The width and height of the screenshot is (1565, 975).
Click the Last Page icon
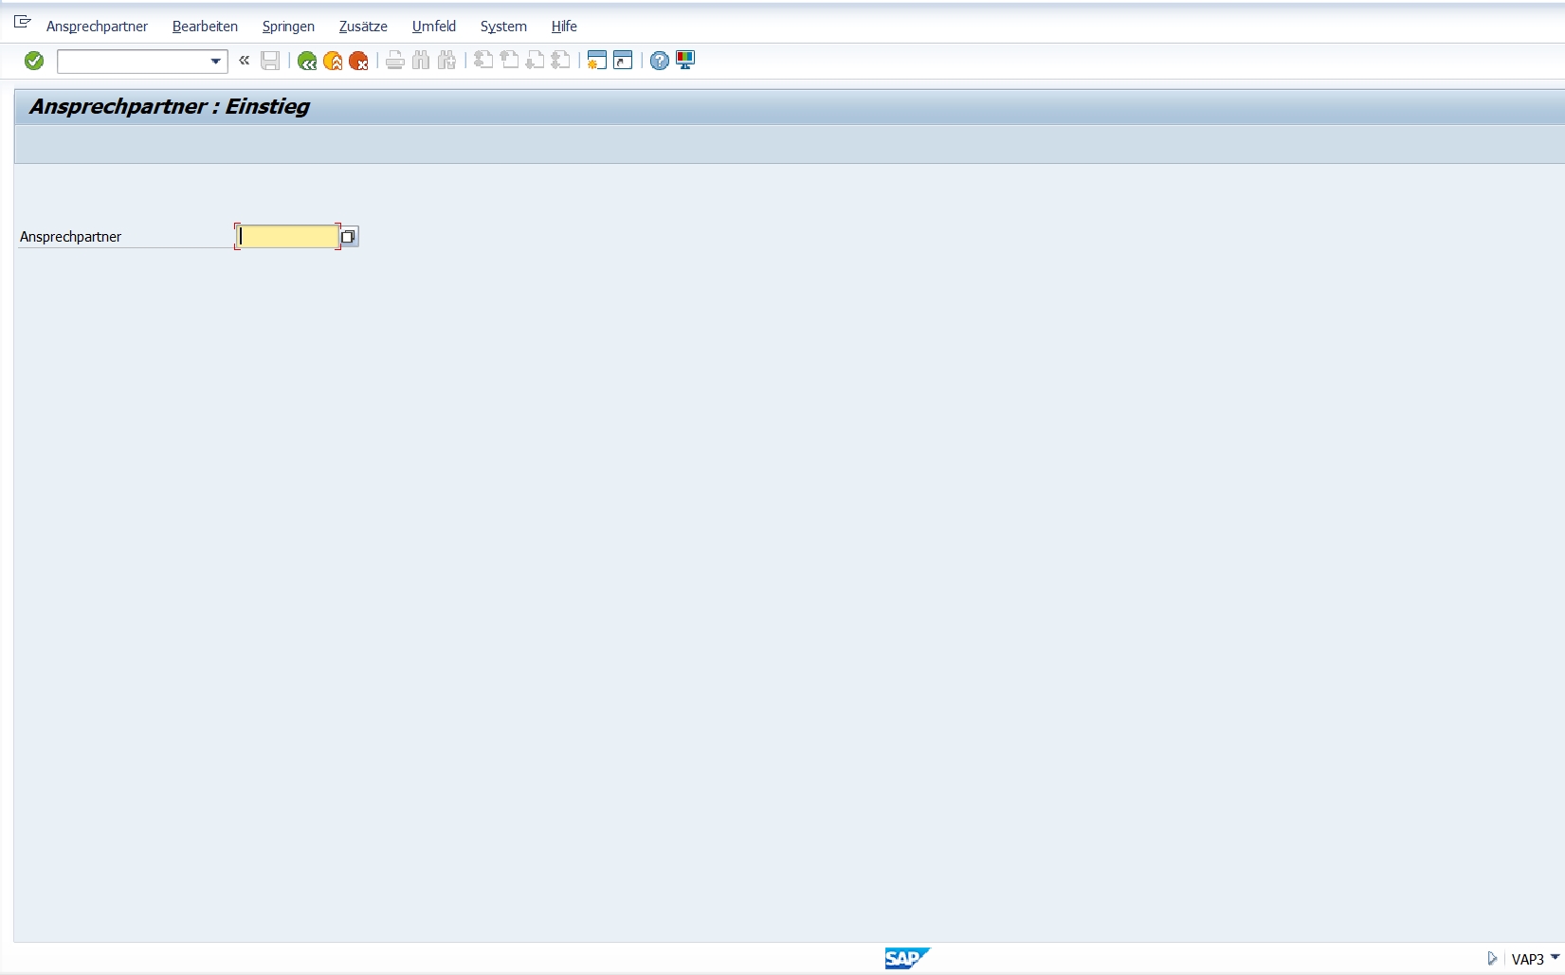[x=560, y=61]
